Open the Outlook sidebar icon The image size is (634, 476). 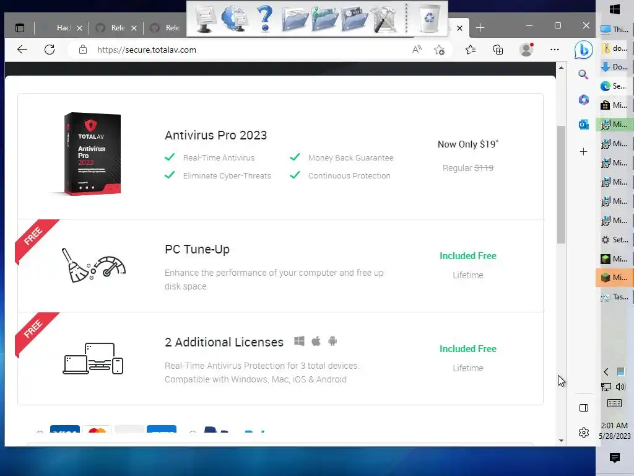coord(583,125)
